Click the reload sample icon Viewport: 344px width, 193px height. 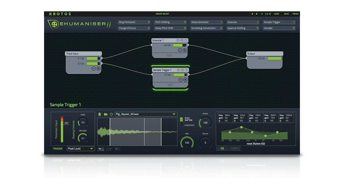111,114
